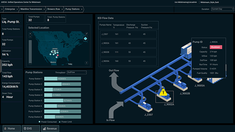Screen dimensions: 235x132
Task: Open the Home button
Action: coord(12,128)
